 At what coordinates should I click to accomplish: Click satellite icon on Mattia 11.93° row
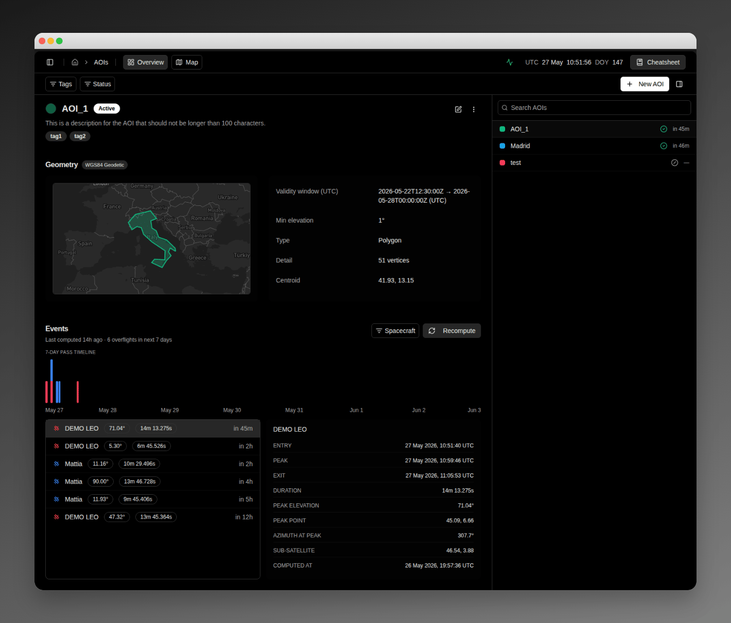57,500
